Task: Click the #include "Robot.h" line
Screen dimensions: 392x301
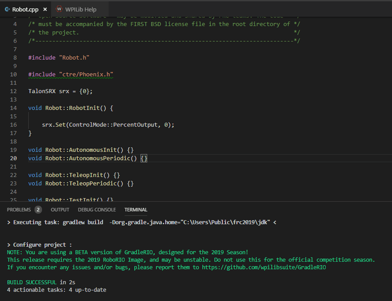Action: pos(59,58)
